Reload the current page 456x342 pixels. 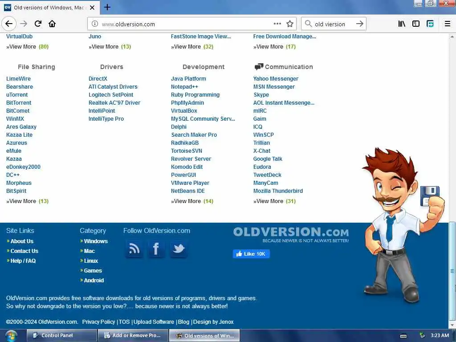(x=38, y=24)
